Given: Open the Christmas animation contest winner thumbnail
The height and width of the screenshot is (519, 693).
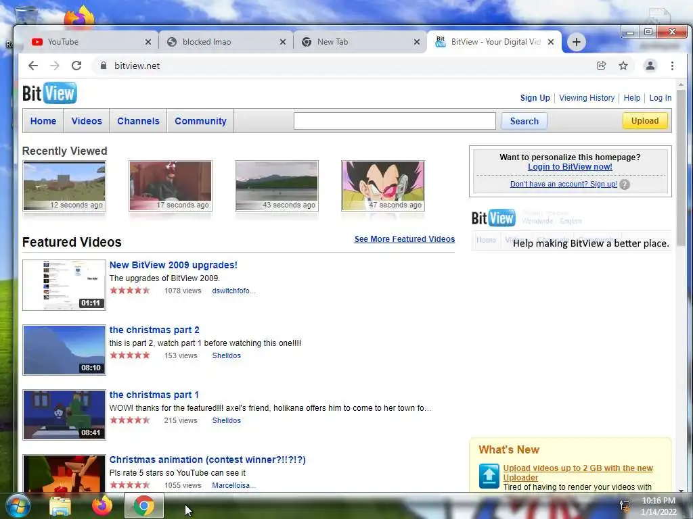Looking at the screenshot, I should (x=64, y=474).
